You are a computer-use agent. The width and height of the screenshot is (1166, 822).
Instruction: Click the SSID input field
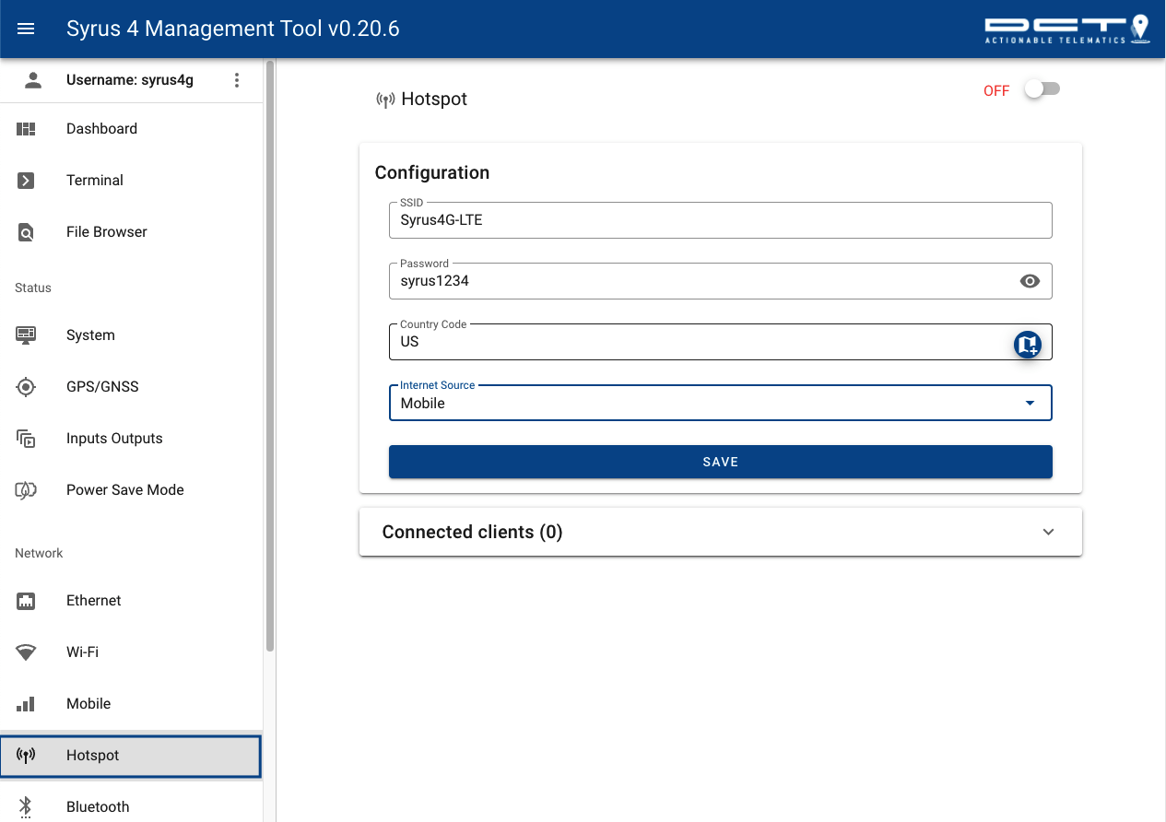[x=721, y=220]
